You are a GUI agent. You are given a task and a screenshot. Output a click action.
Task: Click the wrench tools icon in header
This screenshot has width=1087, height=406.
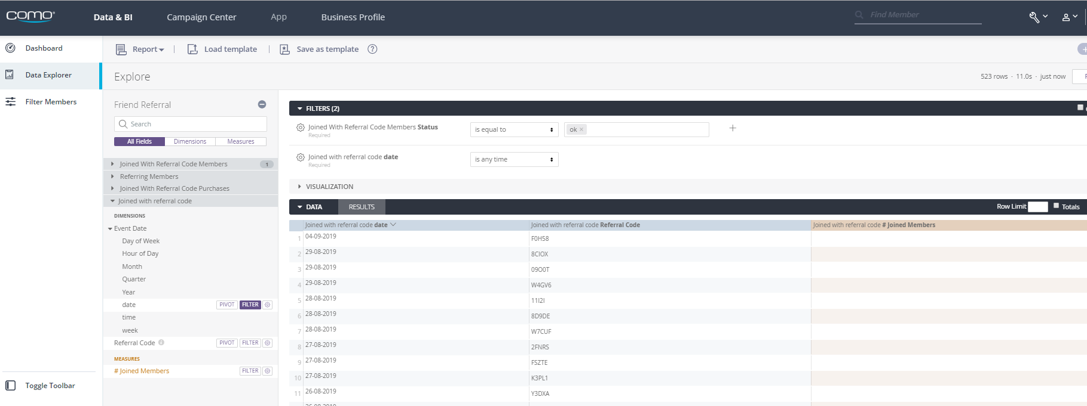pyautogui.click(x=1034, y=17)
